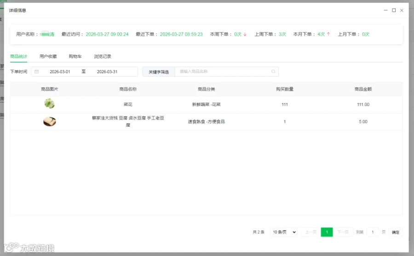This screenshot has width=414, height=256.
Task: Click the tofu product thumbnail
Action: pyautogui.click(x=49, y=121)
